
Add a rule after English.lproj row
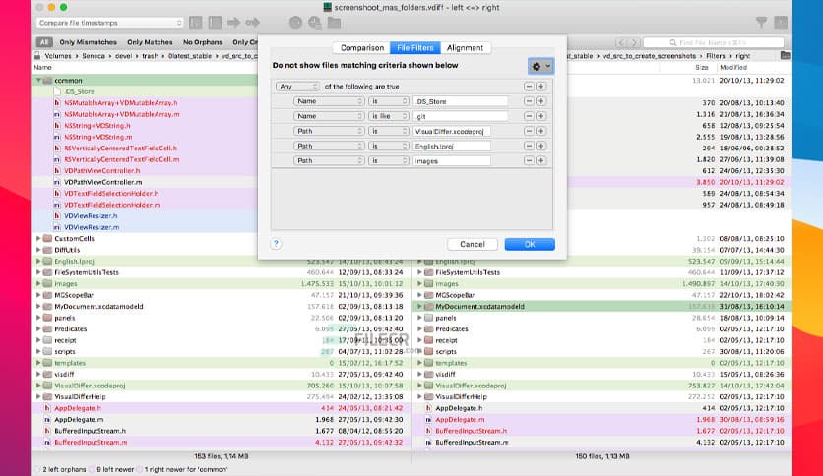coord(540,146)
